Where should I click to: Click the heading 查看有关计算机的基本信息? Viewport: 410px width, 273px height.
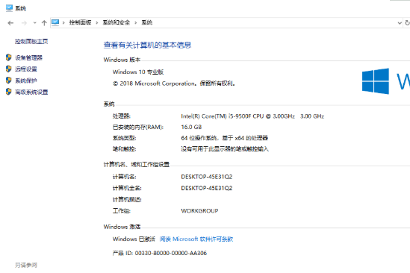coord(147,45)
